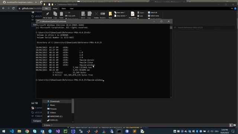
Task: Open Sublime Text from the taskbar
Action: pyautogui.click(x=135, y=131)
